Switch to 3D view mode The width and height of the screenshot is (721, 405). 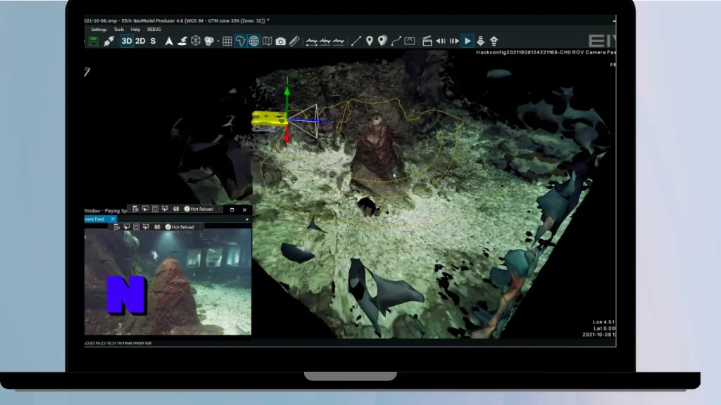point(127,41)
